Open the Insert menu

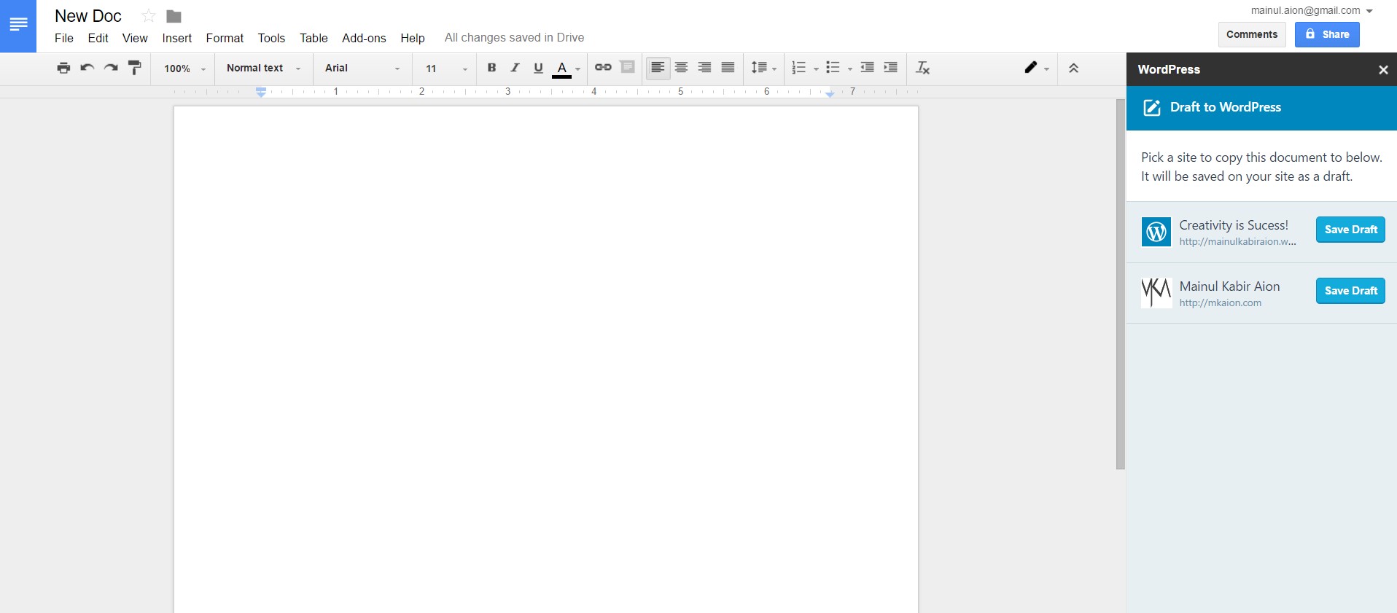tap(177, 38)
